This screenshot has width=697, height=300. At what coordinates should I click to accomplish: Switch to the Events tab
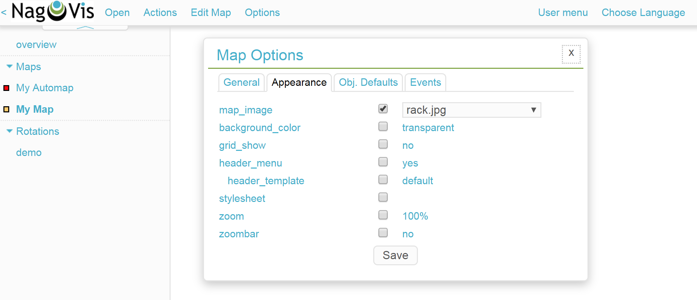[425, 82]
